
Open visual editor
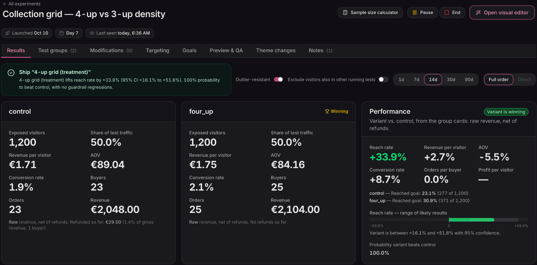[502, 12]
